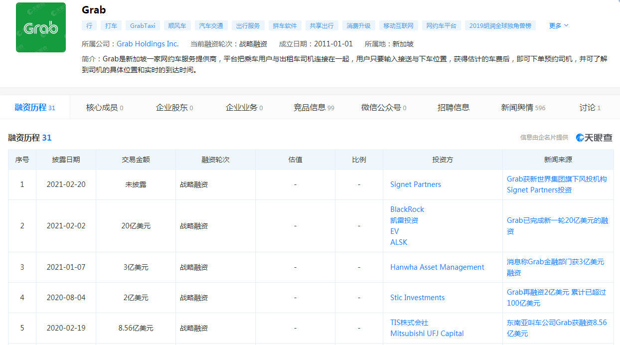Switch to the 新闻舆情 tab

[523, 107]
